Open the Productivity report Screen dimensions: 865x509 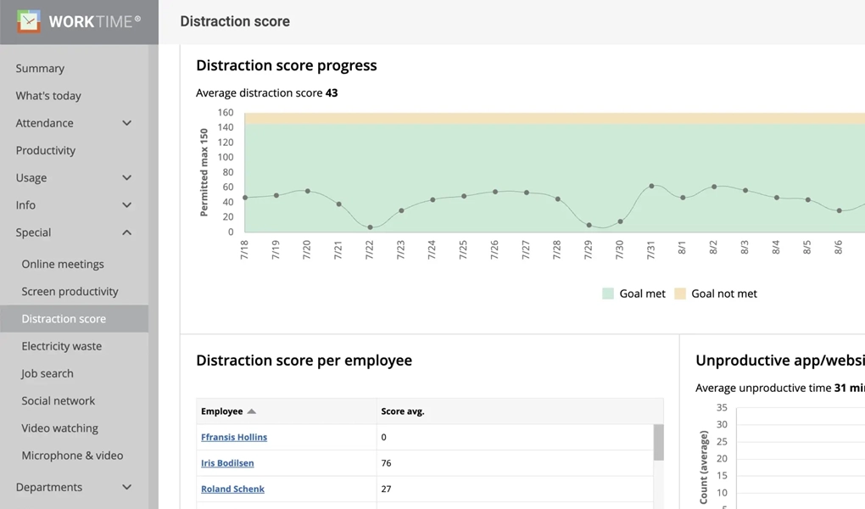click(46, 150)
